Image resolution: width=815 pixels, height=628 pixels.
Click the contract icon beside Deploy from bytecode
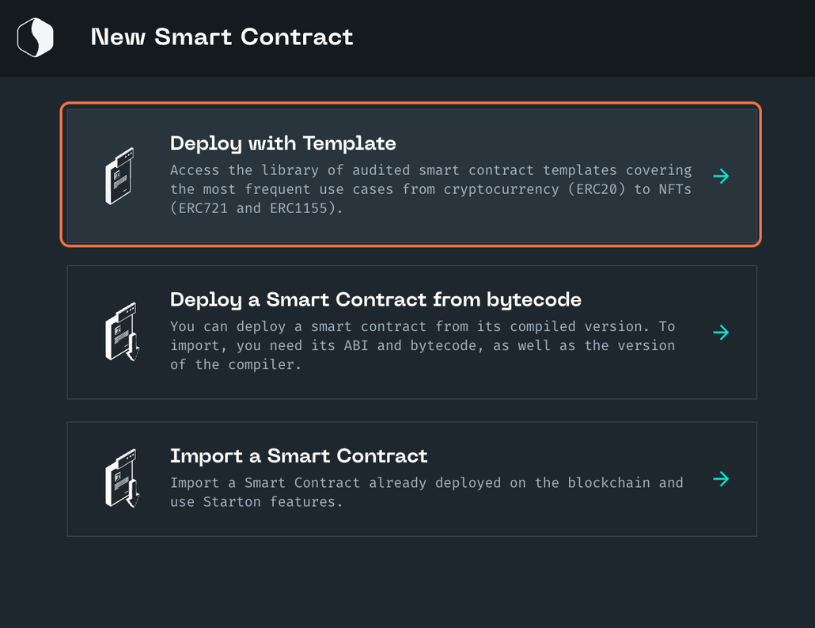119,332
